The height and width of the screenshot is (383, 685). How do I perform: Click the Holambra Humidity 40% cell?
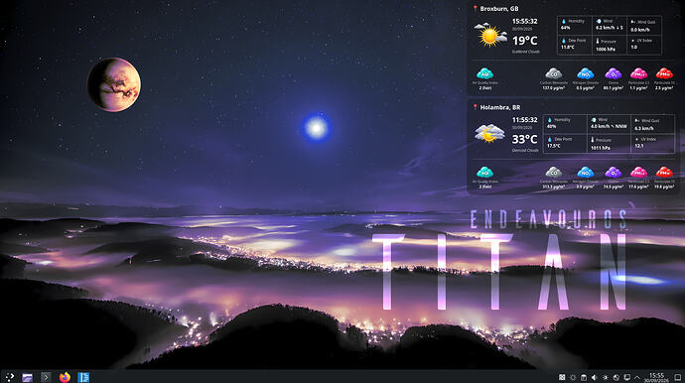[x=565, y=124]
